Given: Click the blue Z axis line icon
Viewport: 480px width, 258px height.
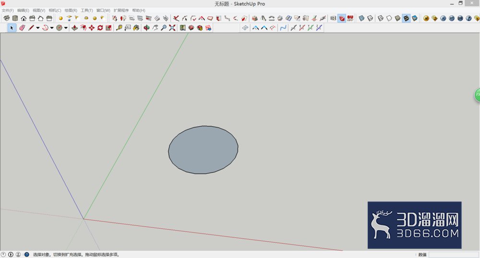Looking at the screenshot, I should 319,28.
